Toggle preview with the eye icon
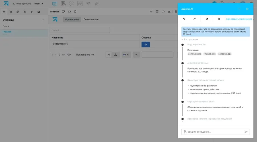Viewport: 257px width, 142px height. point(151,11)
